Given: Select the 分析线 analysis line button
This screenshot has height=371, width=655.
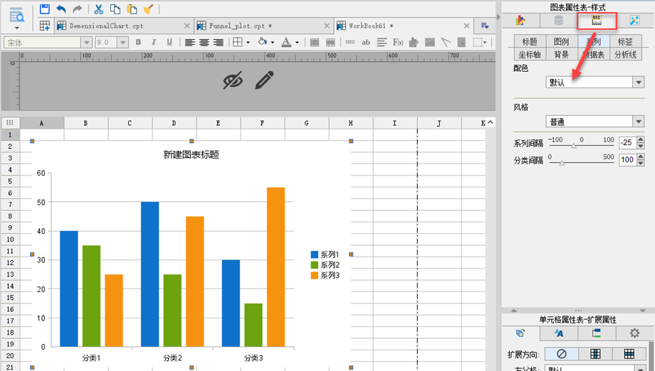Looking at the screenshot, I should pyautogui.click(x=625, y=54).
